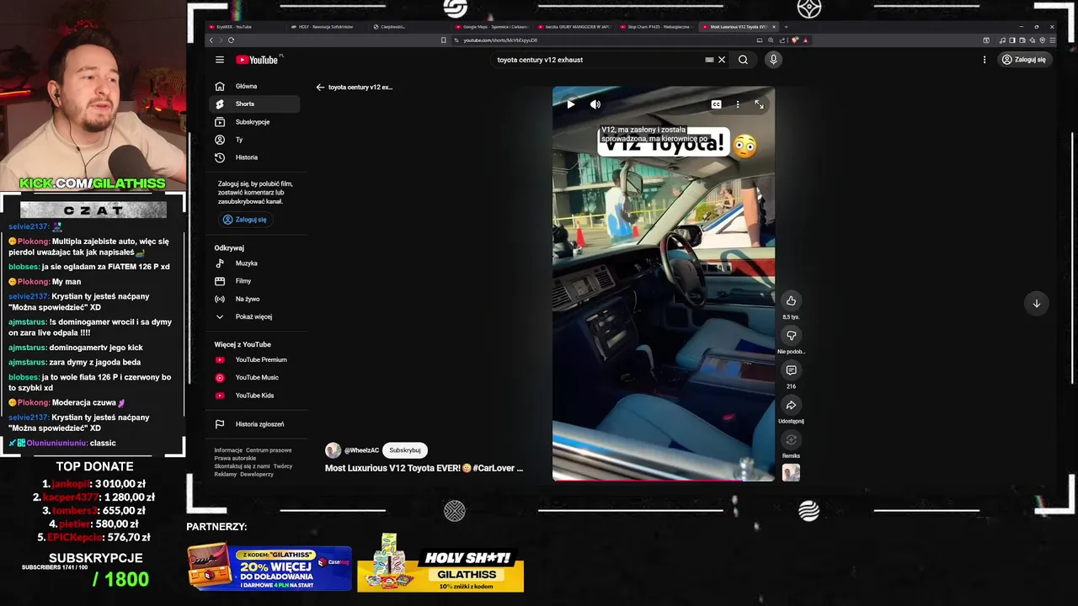Open the Short's three-dot more menu
The height and width of the screenshot is (606, 1078).
coord(738,104)
